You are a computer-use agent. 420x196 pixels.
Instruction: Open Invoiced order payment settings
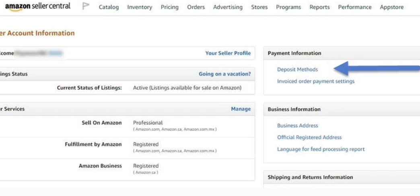(316, 81)
